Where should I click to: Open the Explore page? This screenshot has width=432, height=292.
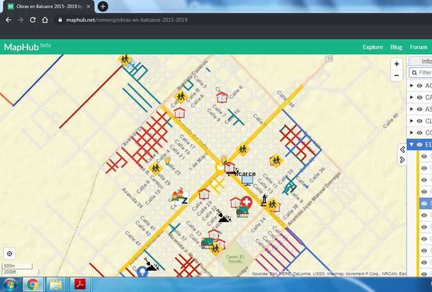pyautogui.click(x=373, y=47)
